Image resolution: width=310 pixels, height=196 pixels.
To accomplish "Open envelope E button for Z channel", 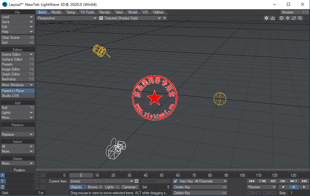I will pos(43,187).
